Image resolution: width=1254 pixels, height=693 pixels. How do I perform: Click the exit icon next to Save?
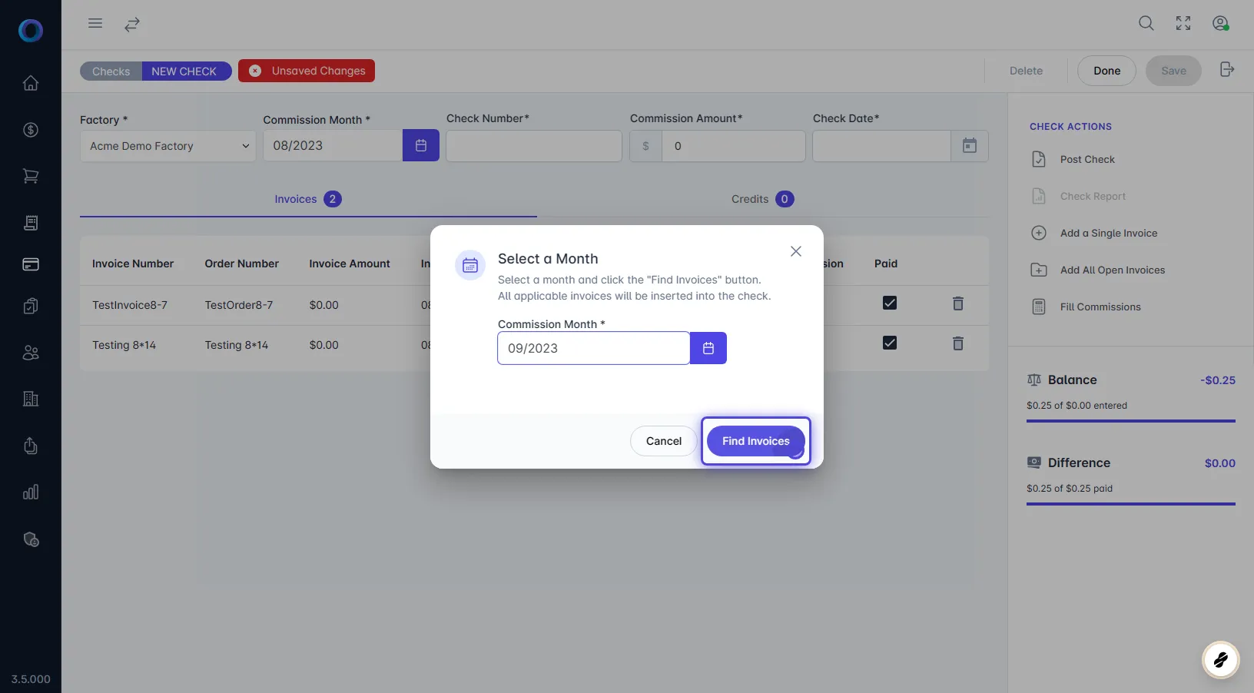[x=1227, y=70]
